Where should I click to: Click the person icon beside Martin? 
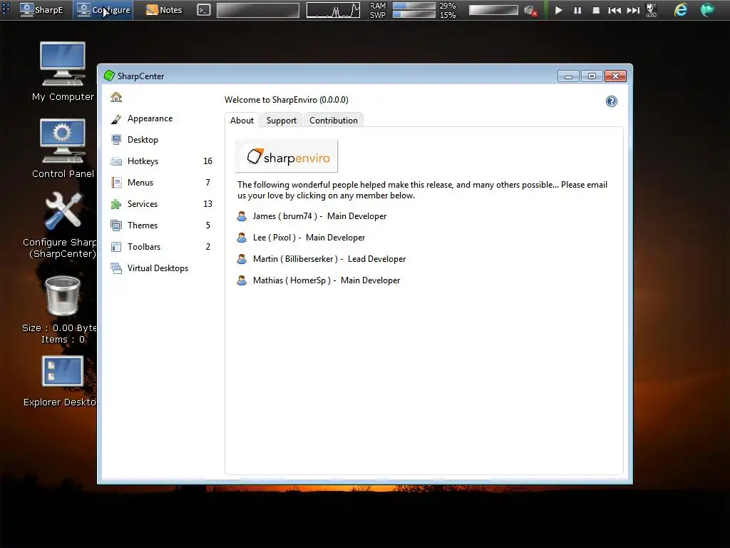coord(242,259)
